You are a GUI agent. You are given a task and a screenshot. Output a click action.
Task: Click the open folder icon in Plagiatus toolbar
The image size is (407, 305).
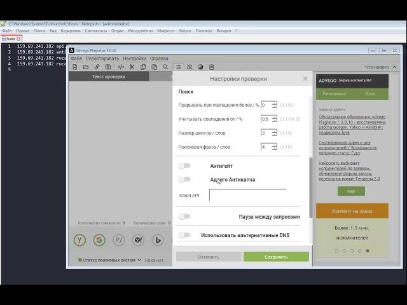86,67
